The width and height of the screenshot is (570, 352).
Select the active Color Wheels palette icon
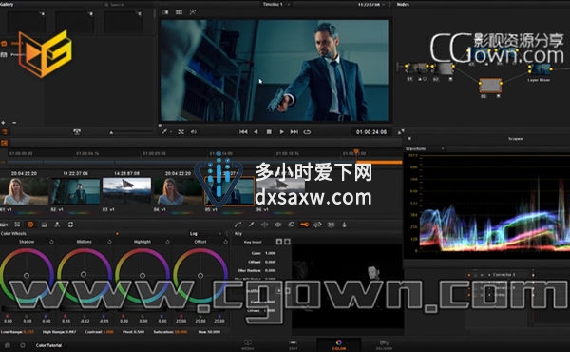(x=30, y=225)
